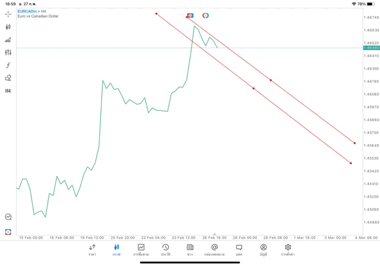Image resolution: width=380 pixels, height=266 pixels.
Task: Switch to the ราคา quotes tab
Action: tap(92, 250)
